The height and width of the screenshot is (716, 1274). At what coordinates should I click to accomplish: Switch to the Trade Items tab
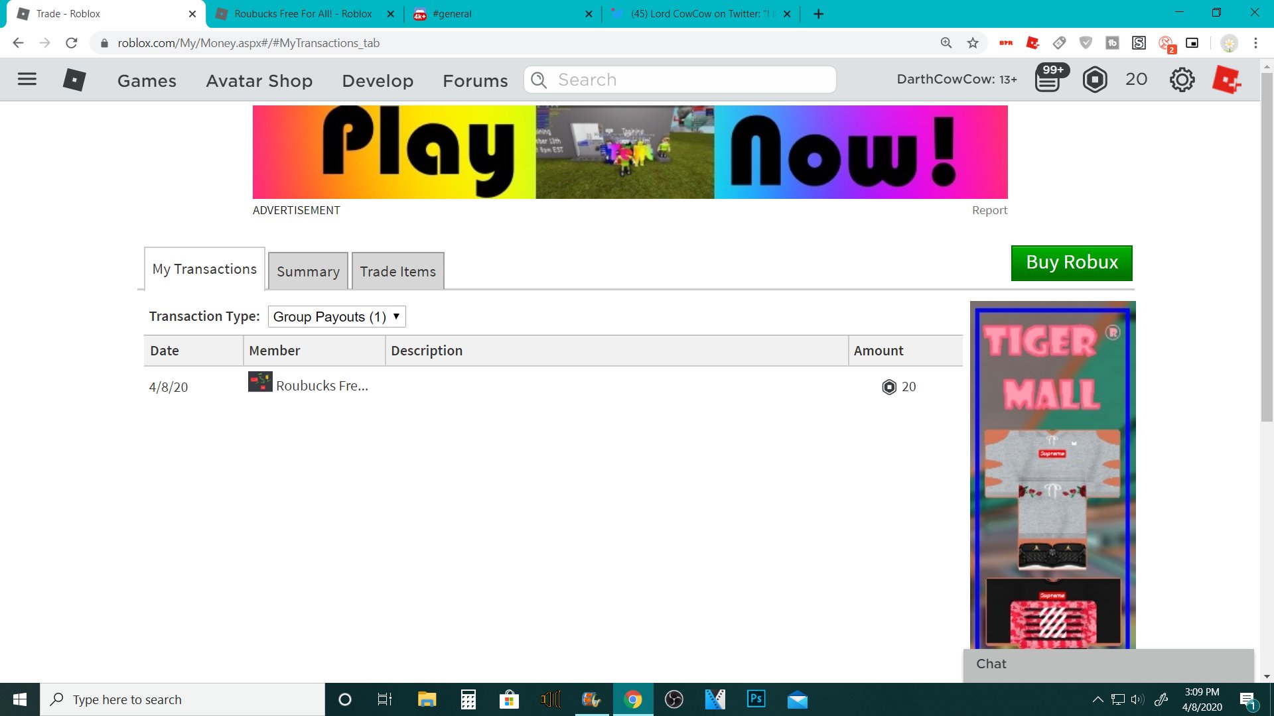397,272
